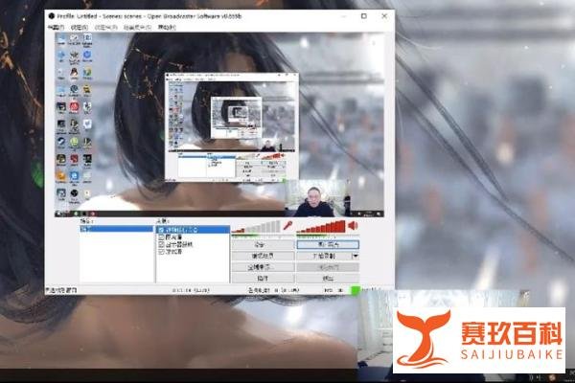Click the Exit button in OBS
The image size is (575, 383).
point(328,279)
